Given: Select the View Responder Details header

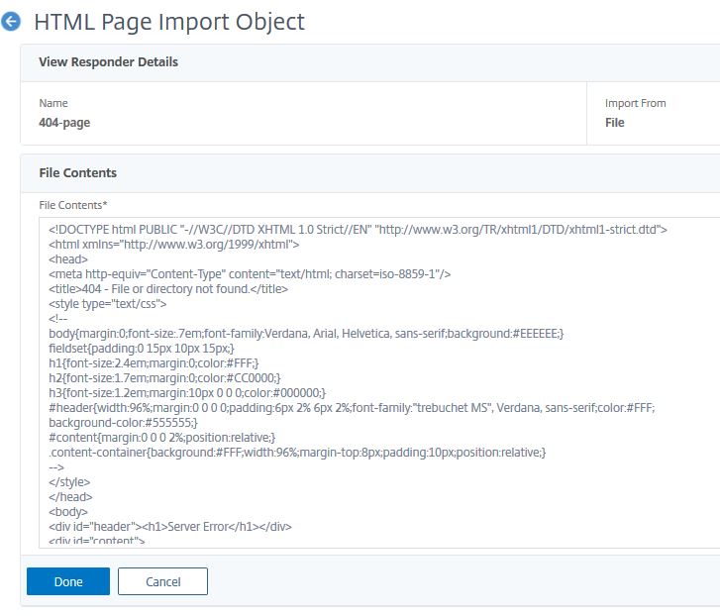Looking at the screenshot, I should [x=108, y=62].
